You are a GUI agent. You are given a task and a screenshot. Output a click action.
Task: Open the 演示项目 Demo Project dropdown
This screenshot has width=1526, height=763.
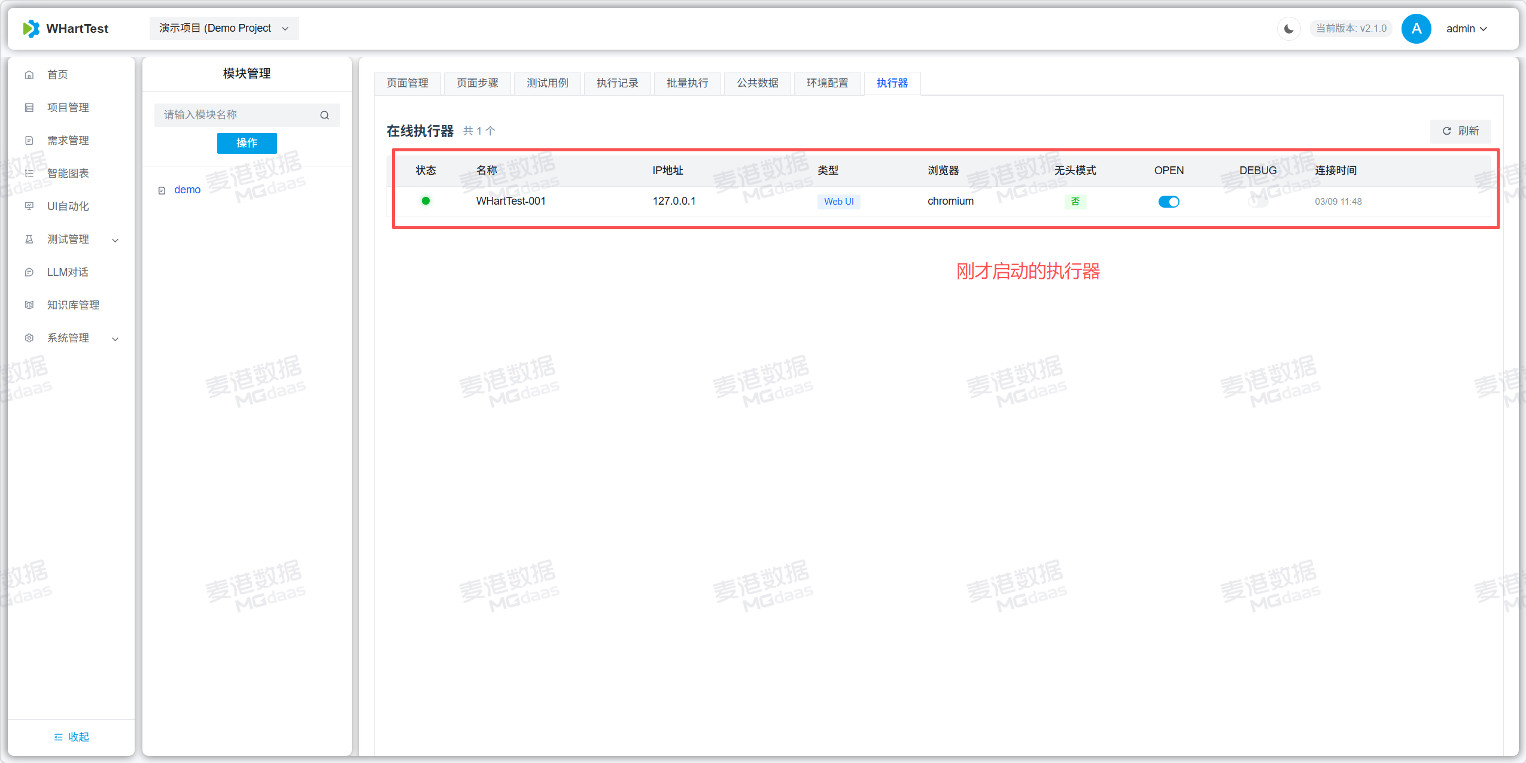pos(224,29)
